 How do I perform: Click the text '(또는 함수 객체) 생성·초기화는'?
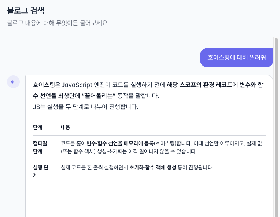click(x=92, y=151)
